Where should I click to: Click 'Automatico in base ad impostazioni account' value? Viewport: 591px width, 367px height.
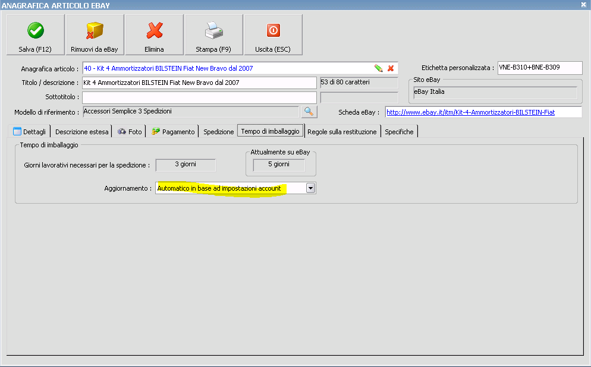(219, 188)
